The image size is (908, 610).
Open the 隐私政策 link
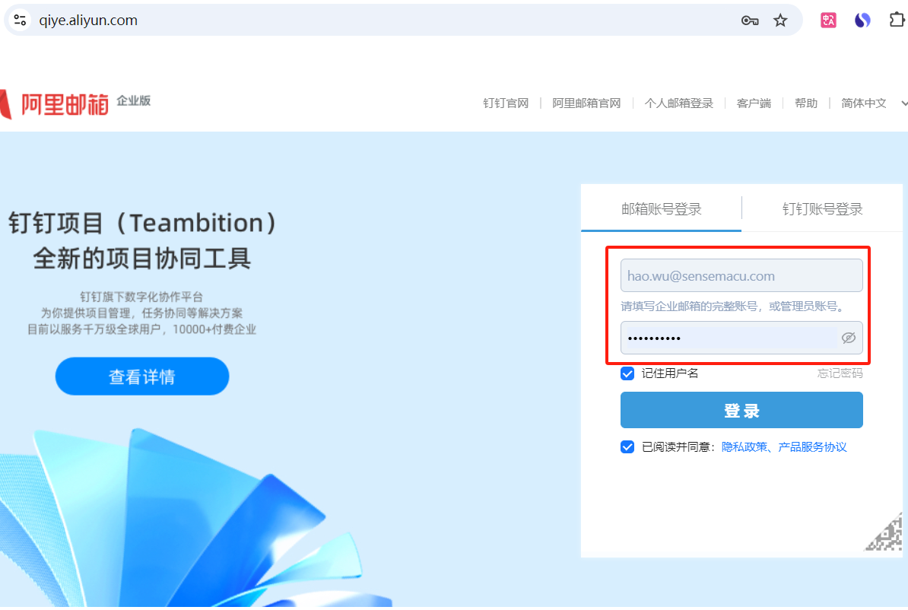[744, 447]
